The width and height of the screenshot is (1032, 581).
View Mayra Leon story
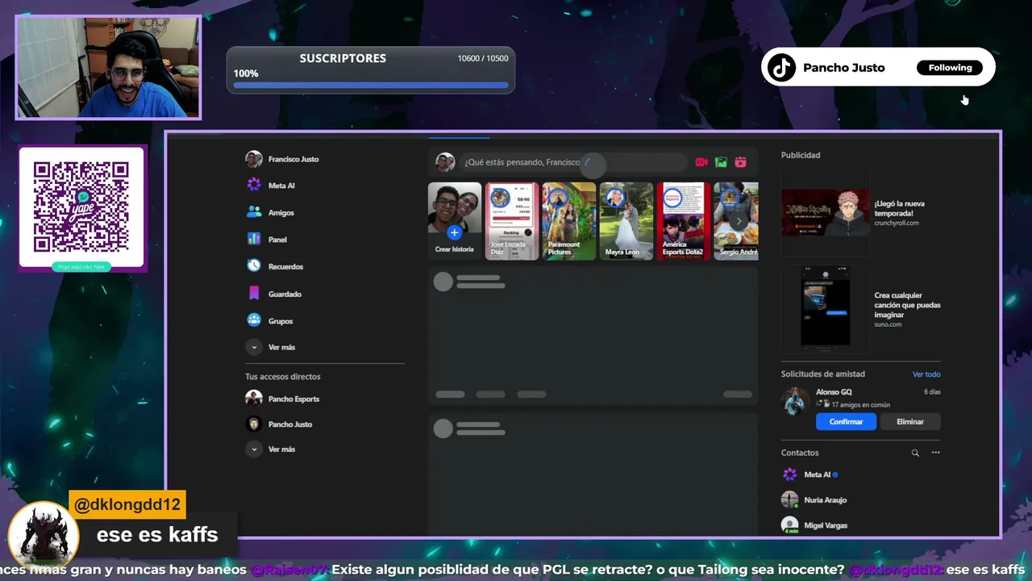pyautogui.click(x=626, y=221)
